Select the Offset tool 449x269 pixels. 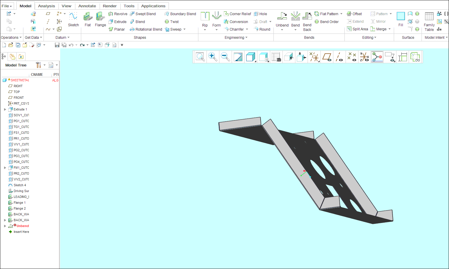coord(354,14)
